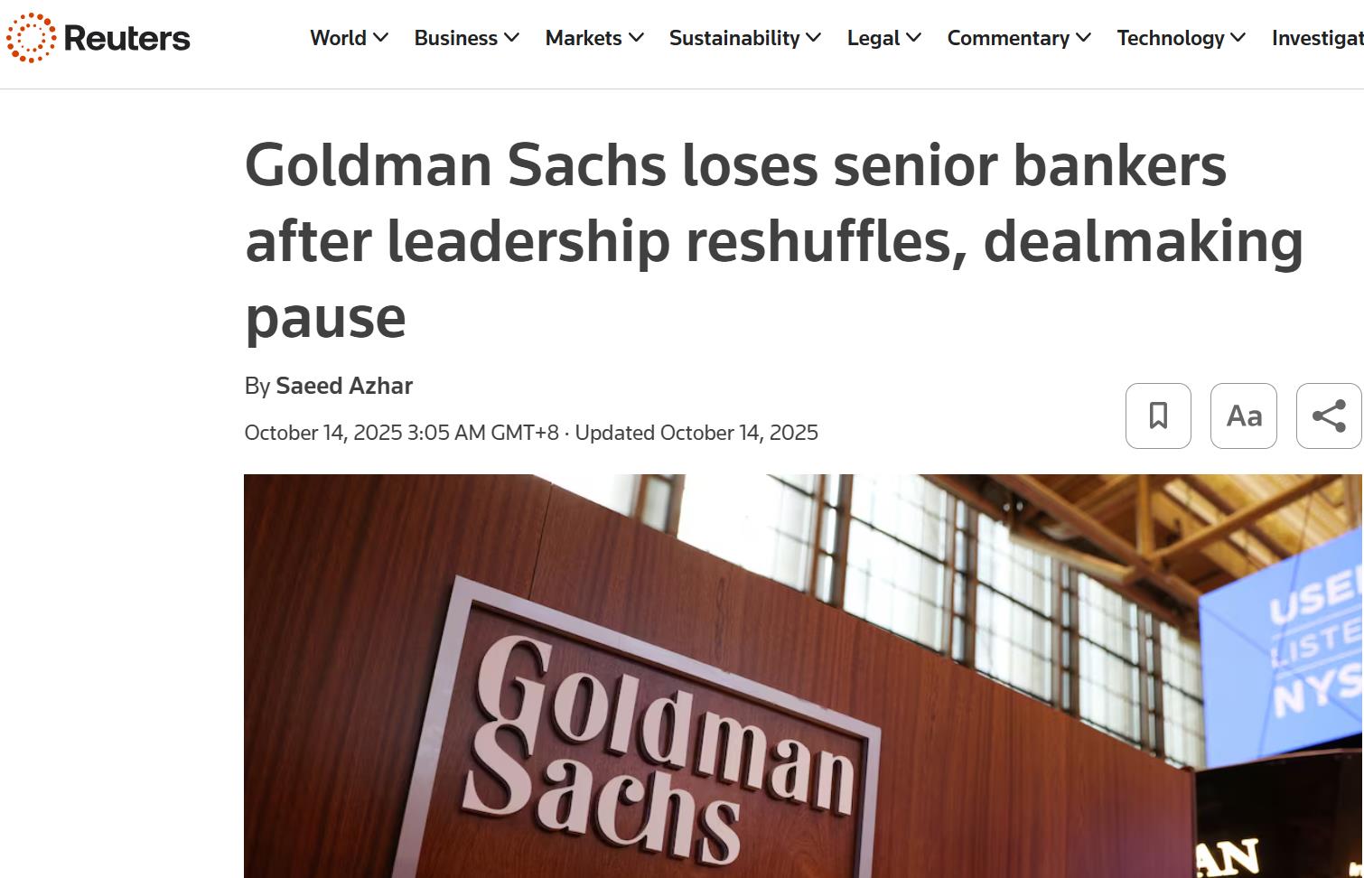Click the Reuters dotted circle logo
The height and width of the screenshot is (878, 1364).
[x=31, y=38]
